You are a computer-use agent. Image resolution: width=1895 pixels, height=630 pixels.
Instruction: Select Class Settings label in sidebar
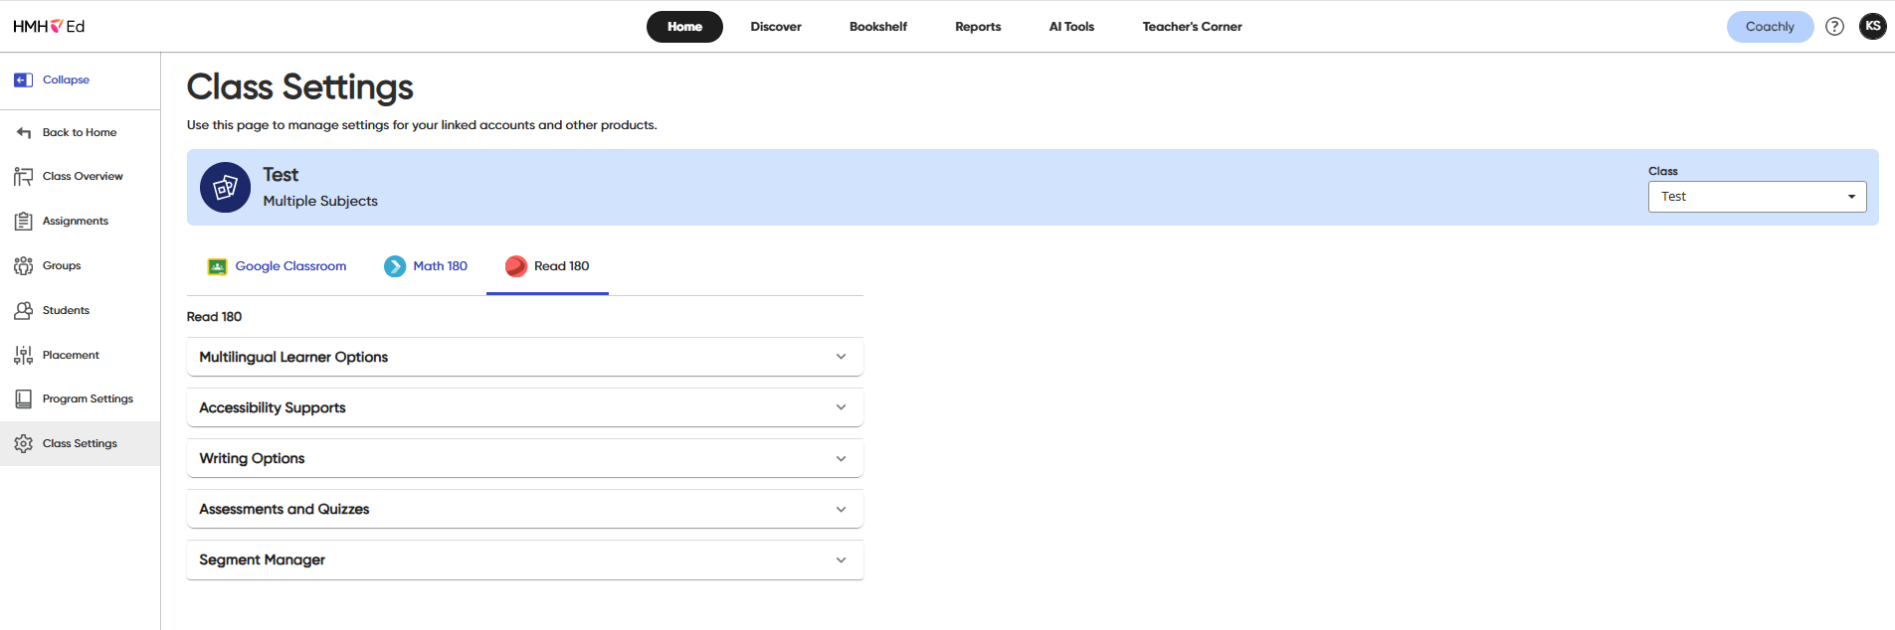pos(80,443)
